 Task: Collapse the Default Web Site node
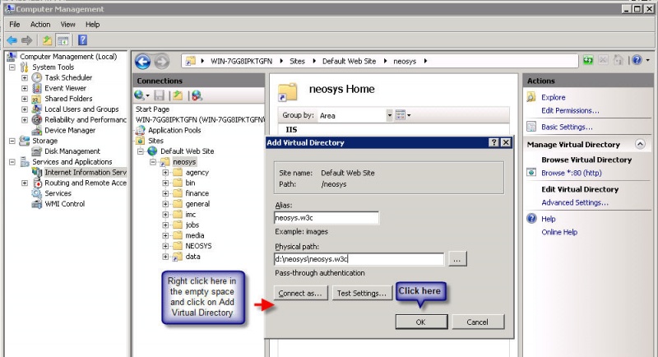tap(141, 151)
